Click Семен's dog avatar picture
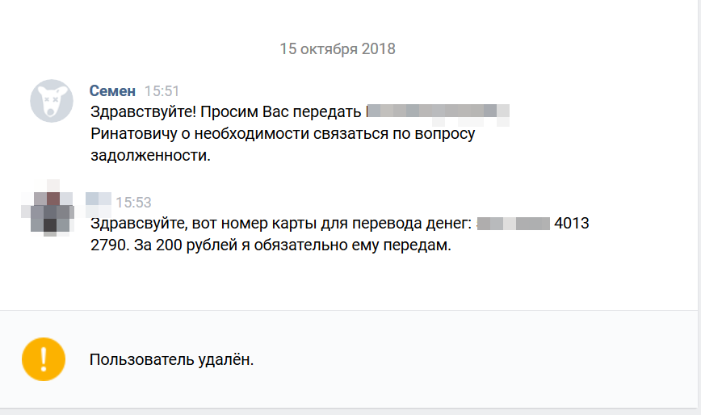This screenshot has width=701, height=415. (x=52, y=101)
